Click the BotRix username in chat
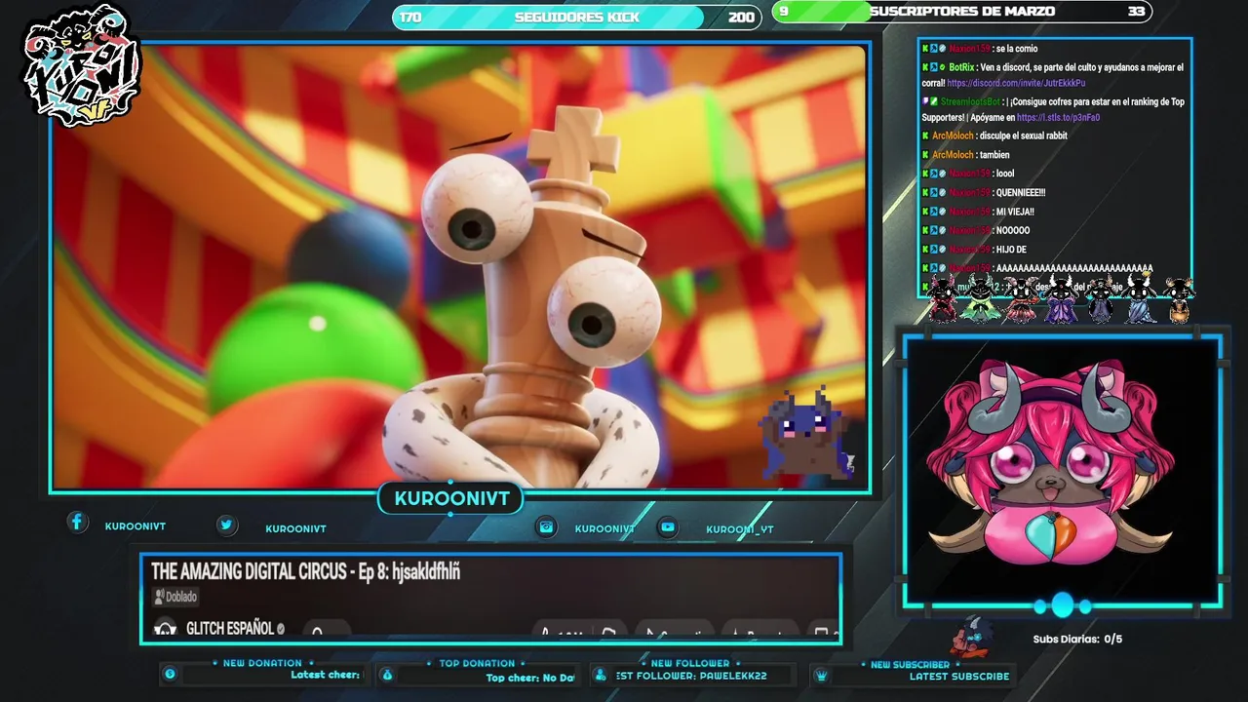Viewport: 1248px width, 702px height. [960, 67]
